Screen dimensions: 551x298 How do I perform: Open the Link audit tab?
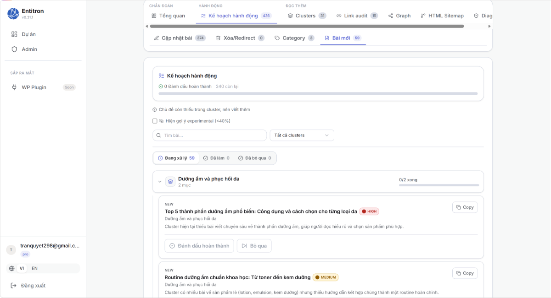[x=357, y=16]
